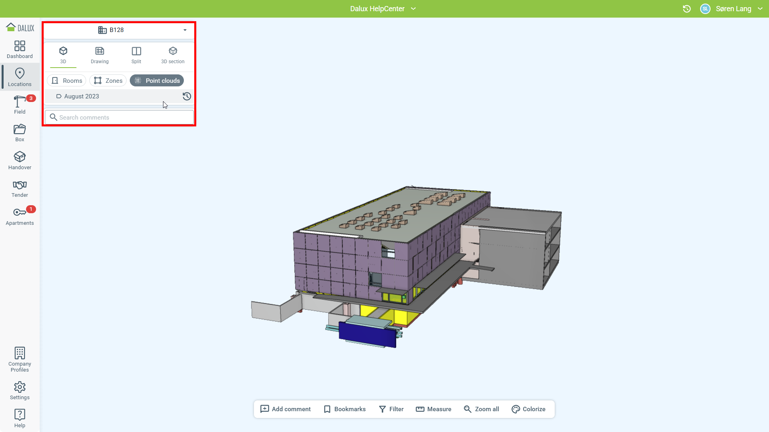Viewport: 769px width, 432px height.
Task: Toggle the Point clouds chip off
Action: [x=157, y=81]
